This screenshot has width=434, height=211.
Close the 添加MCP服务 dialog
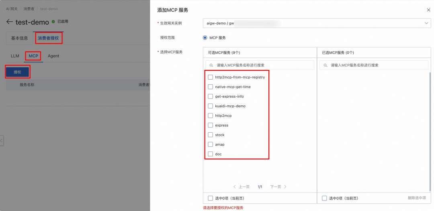[428, 10]
